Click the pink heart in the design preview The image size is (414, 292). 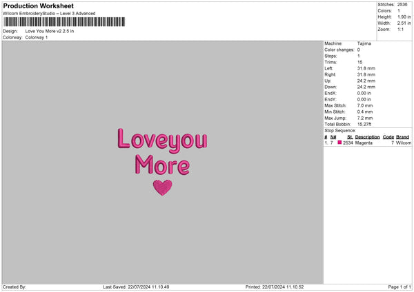click(x=162, y=187)
